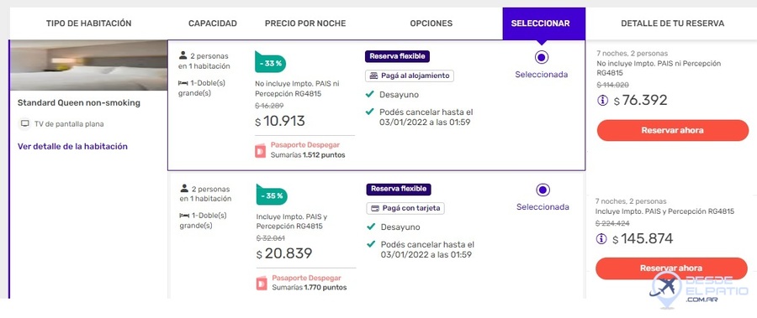Click the Pasaporte Despegar icon for 1.512 points

(x=261, y=150)
